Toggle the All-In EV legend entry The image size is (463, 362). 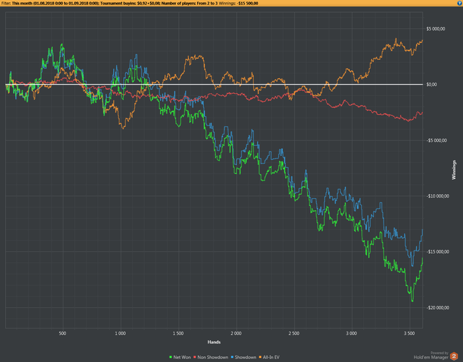(269, 357)
